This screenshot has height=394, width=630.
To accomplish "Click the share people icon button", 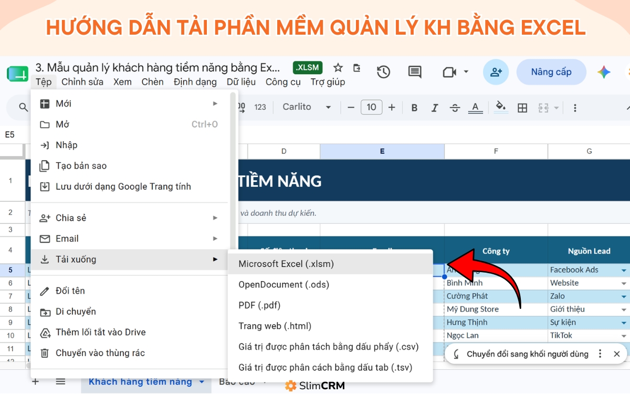I will pyautogui.click(x=496, y=72).
